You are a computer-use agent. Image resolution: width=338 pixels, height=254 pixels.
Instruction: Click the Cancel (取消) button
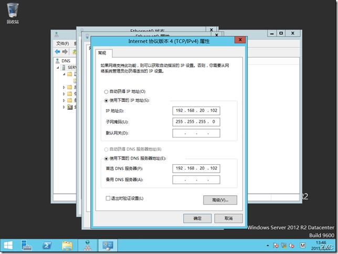[x=228, y=218]
